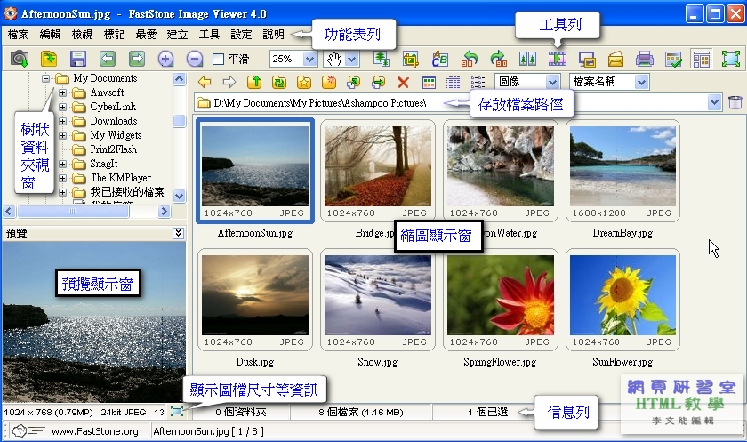The width and height of the screenshot is (747, 442).
Task: Open the 編輯 menu
Action: click(50, 35)
